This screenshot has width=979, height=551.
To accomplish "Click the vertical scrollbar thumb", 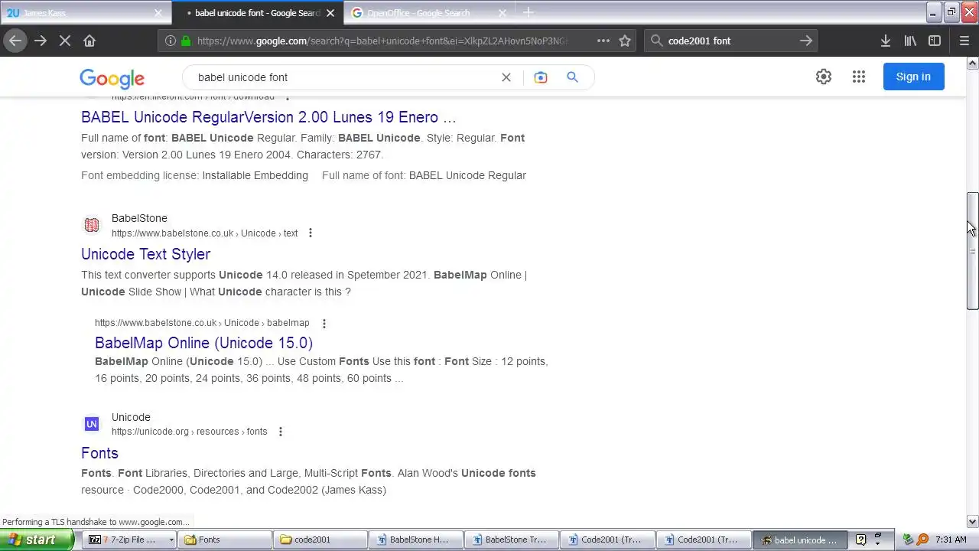I will pos(972,251).
